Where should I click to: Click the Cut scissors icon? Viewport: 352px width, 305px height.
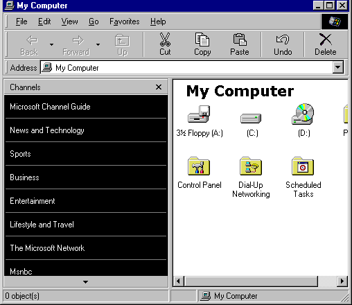click(165, 40)
